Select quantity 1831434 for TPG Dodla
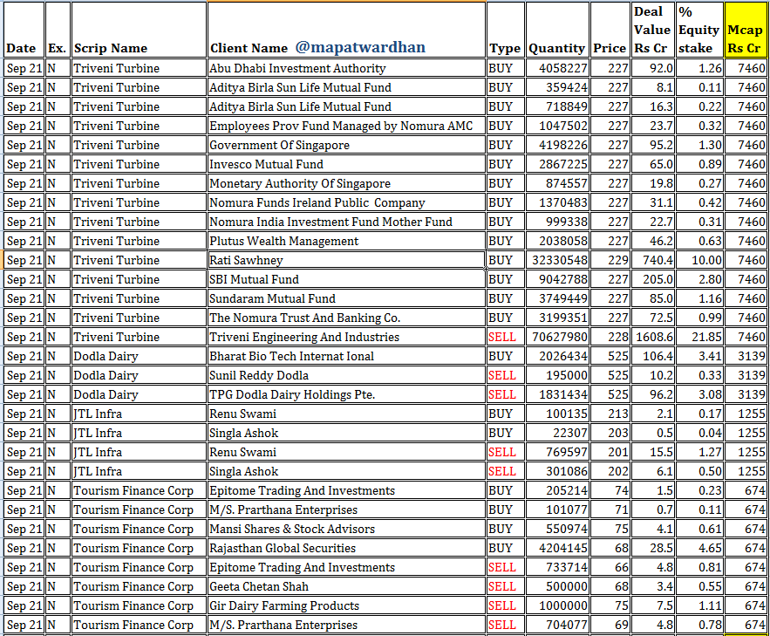Image resolution: width=770 pixels, height=636 pixels. click(557, 393)
